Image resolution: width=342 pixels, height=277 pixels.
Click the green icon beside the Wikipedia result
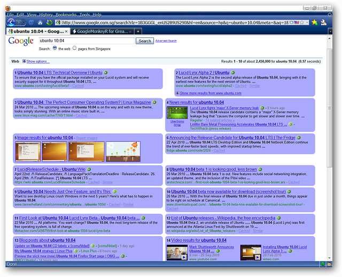279,218
